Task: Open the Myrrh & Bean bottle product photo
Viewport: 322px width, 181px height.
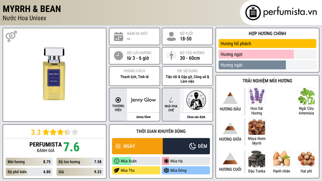Action: tap(54, 74)
